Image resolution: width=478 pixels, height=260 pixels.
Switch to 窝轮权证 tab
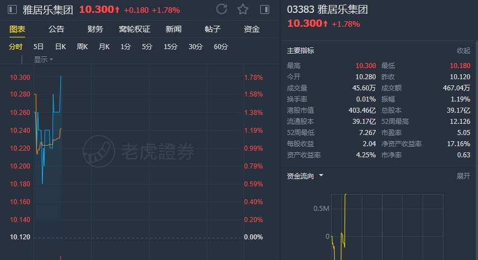pyautogui.click(x=135, y=29)
